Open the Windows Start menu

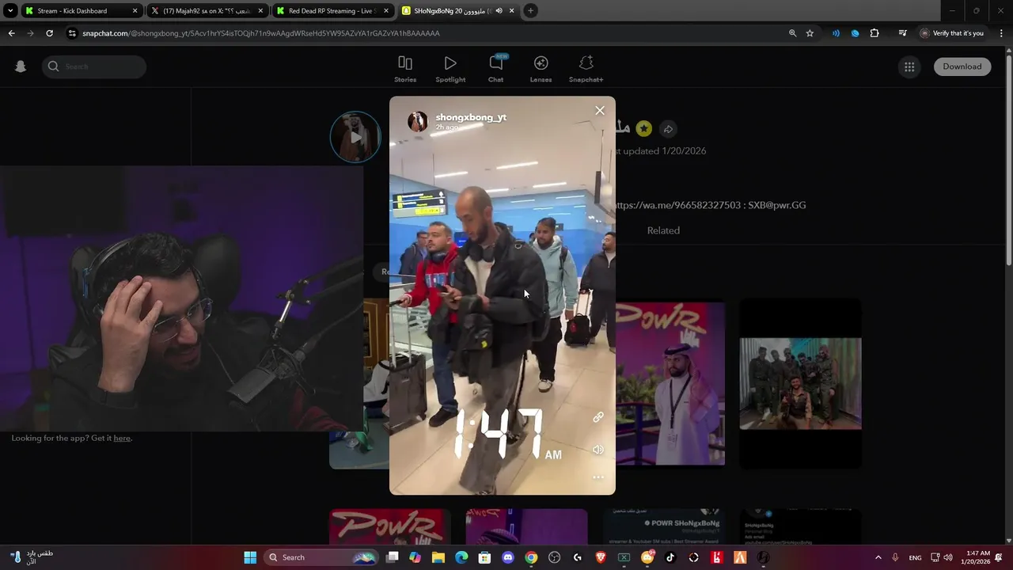[x=250, y=557]
